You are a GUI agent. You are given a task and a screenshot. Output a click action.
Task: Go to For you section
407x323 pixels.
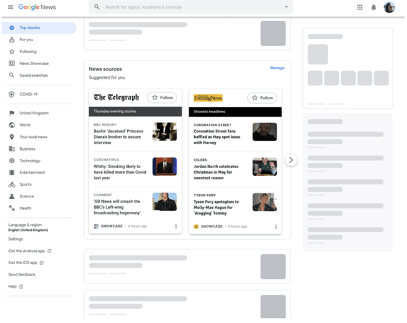(x=26, y=39)
